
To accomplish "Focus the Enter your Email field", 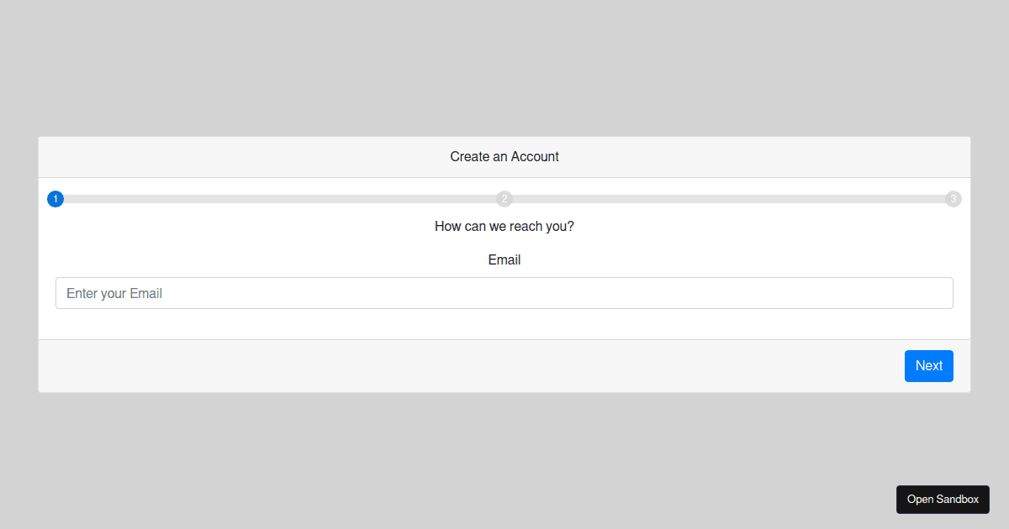I will click(504, 293).
